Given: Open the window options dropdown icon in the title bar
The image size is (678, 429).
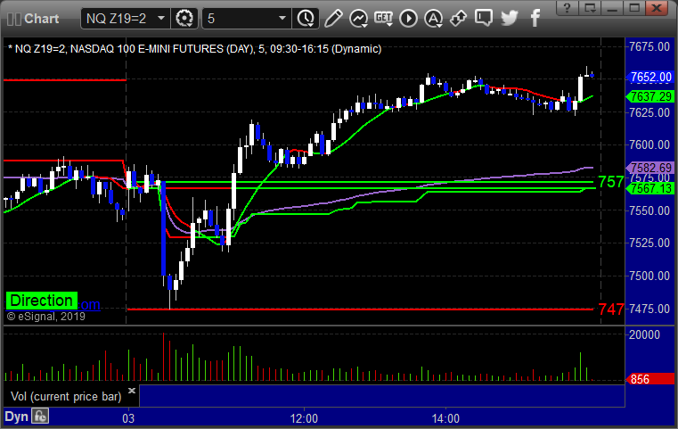Looking at the screenshot, I should (x=590, y=8).
